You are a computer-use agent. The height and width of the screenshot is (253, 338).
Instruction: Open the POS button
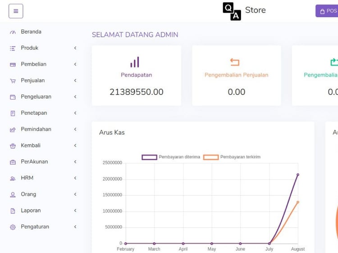(328, 11)
